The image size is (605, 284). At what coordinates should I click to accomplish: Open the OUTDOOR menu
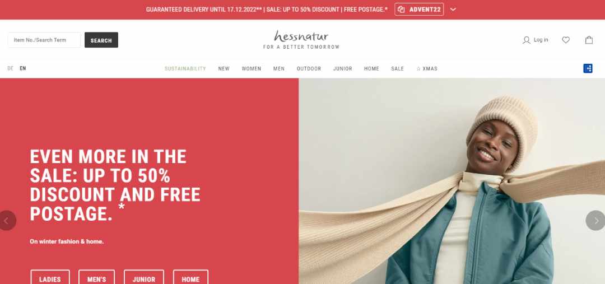[x=309, y=69]
